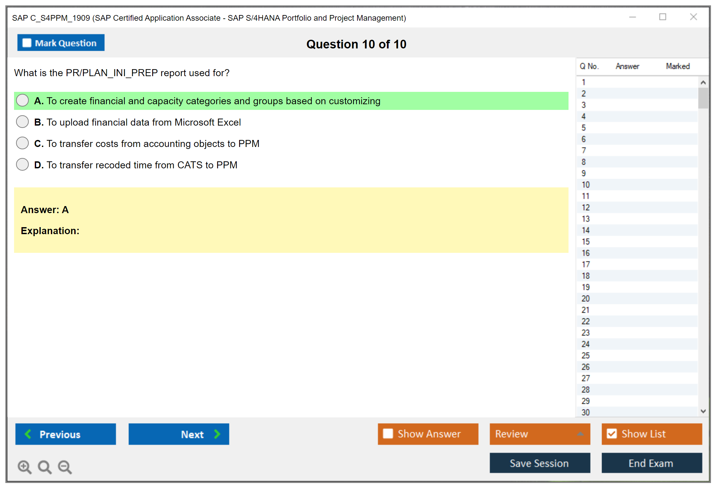Uncheck the Show List checkbox

click(612, 434)
